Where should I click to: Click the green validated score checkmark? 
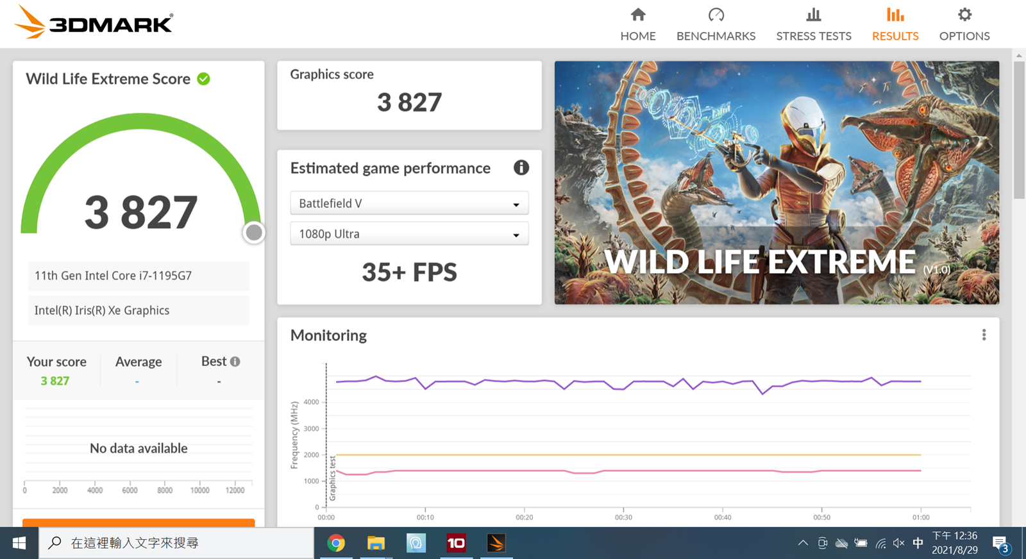[204, 79]
